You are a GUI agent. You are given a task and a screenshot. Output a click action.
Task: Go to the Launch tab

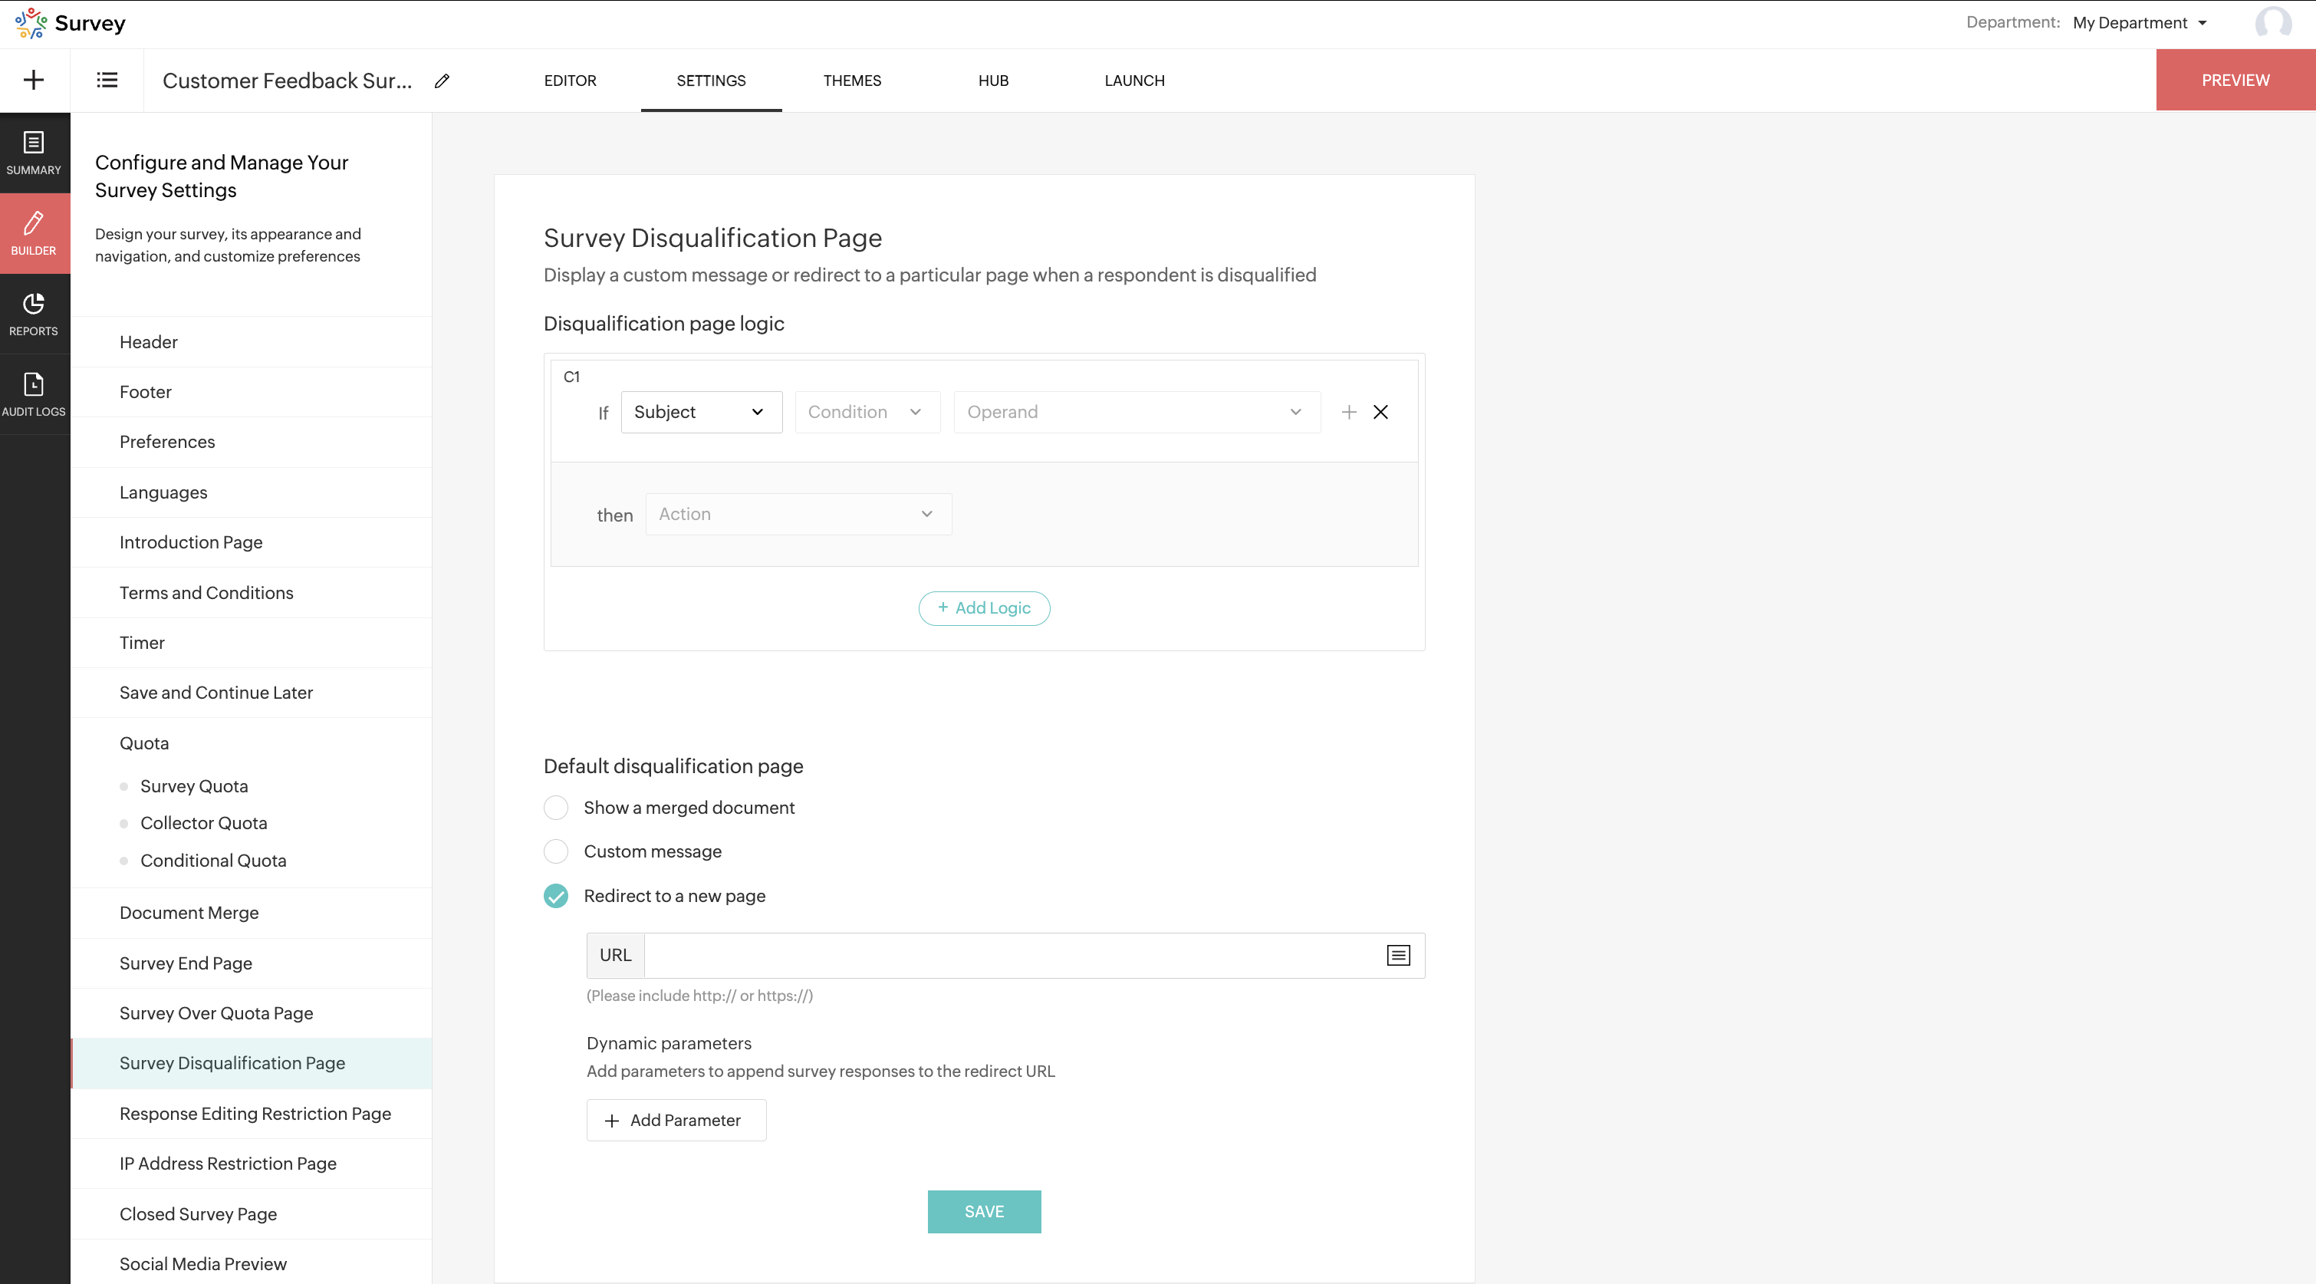pyautogui.click(x=1133, y=80)
